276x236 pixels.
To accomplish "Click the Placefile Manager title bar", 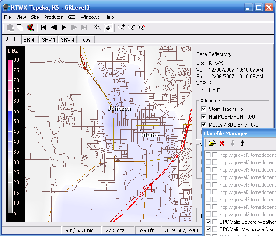I will [239, 134].
